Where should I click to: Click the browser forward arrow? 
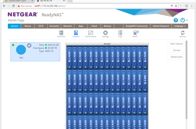tap(9, 6)
